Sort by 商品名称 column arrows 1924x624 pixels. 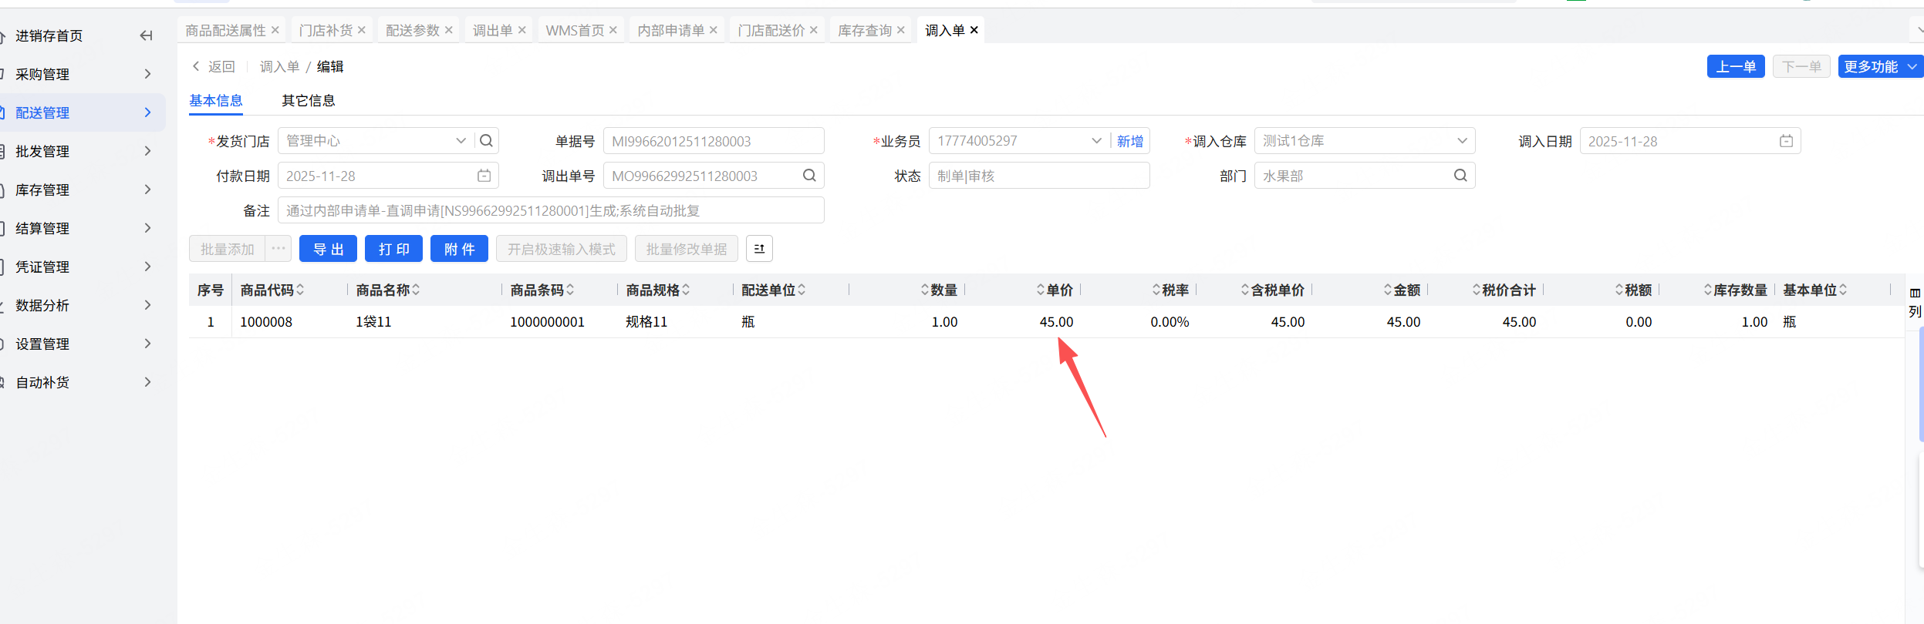416,290
